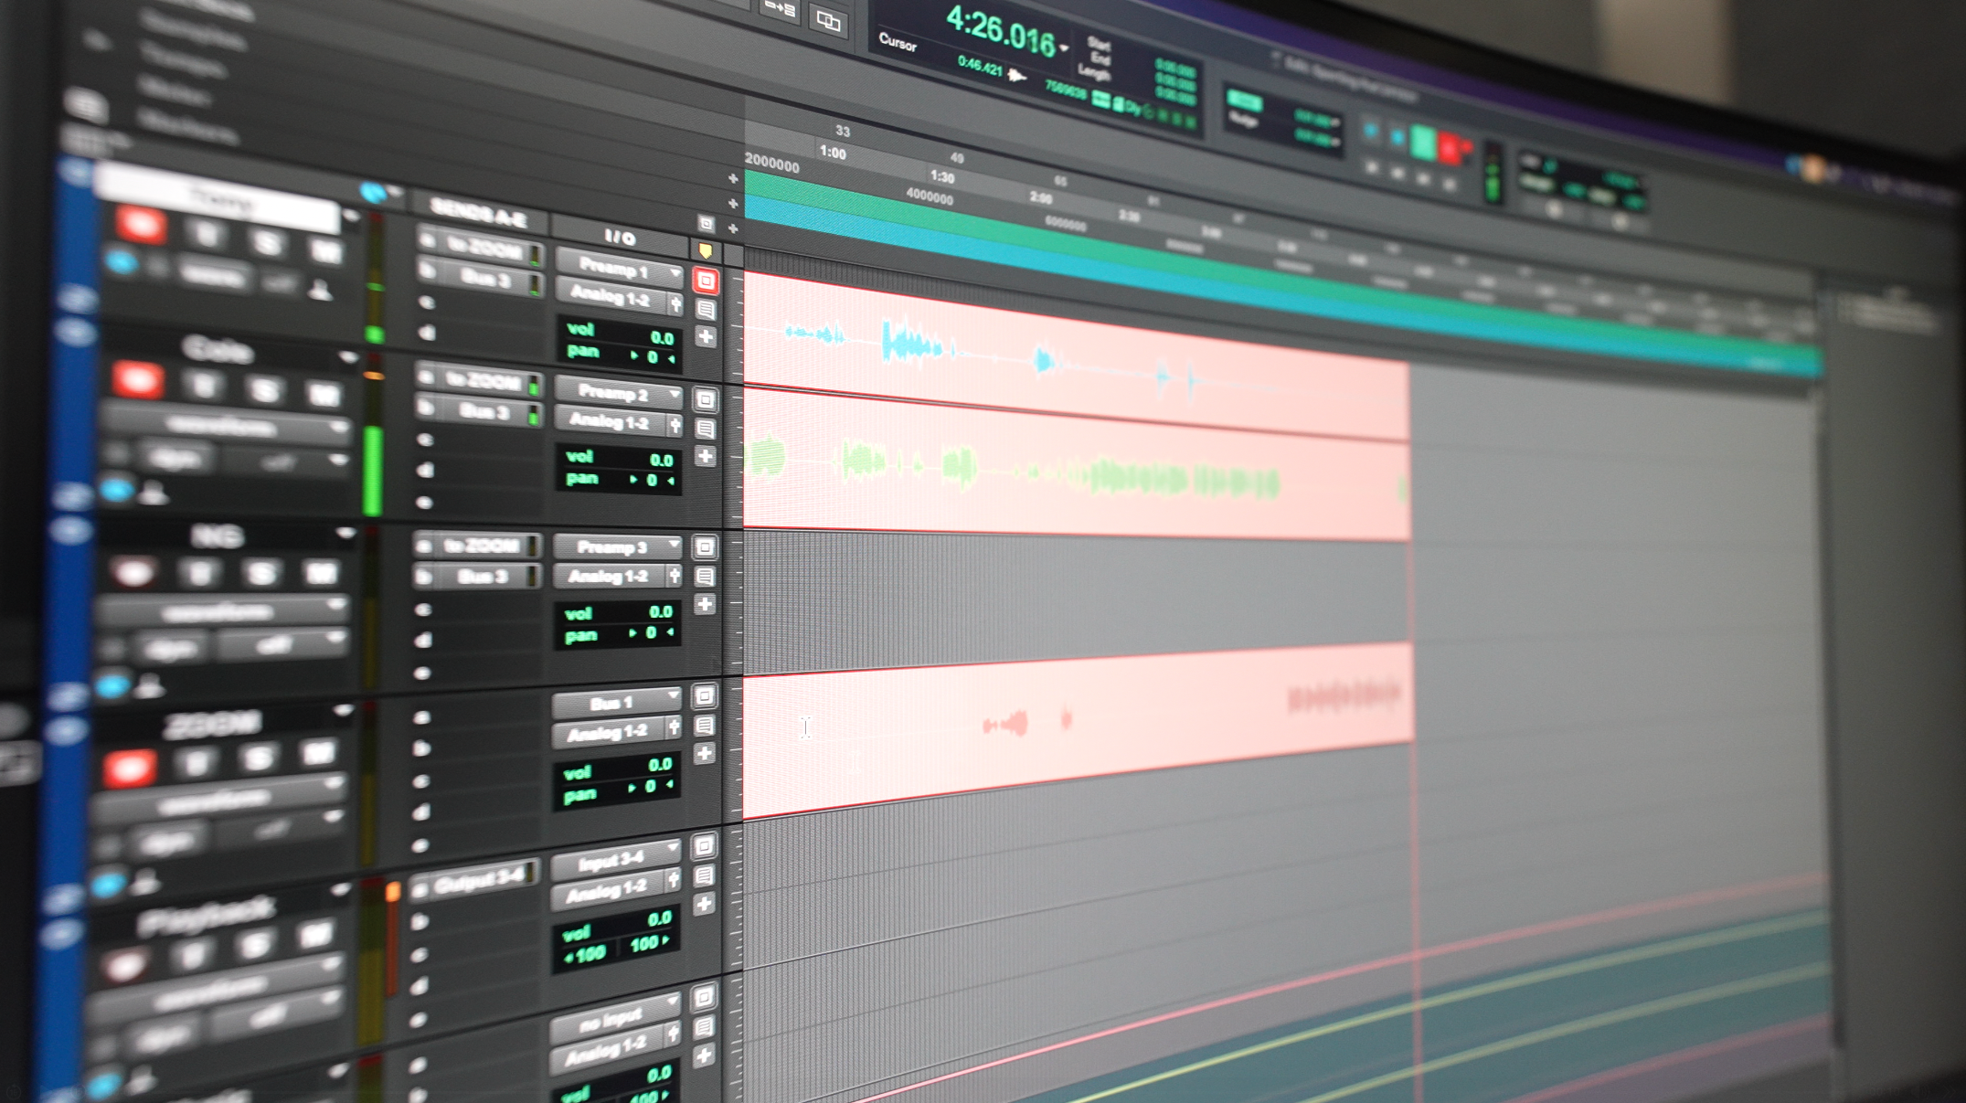
Task: Click the red record button in the transport
Action: coord(1449,147)
